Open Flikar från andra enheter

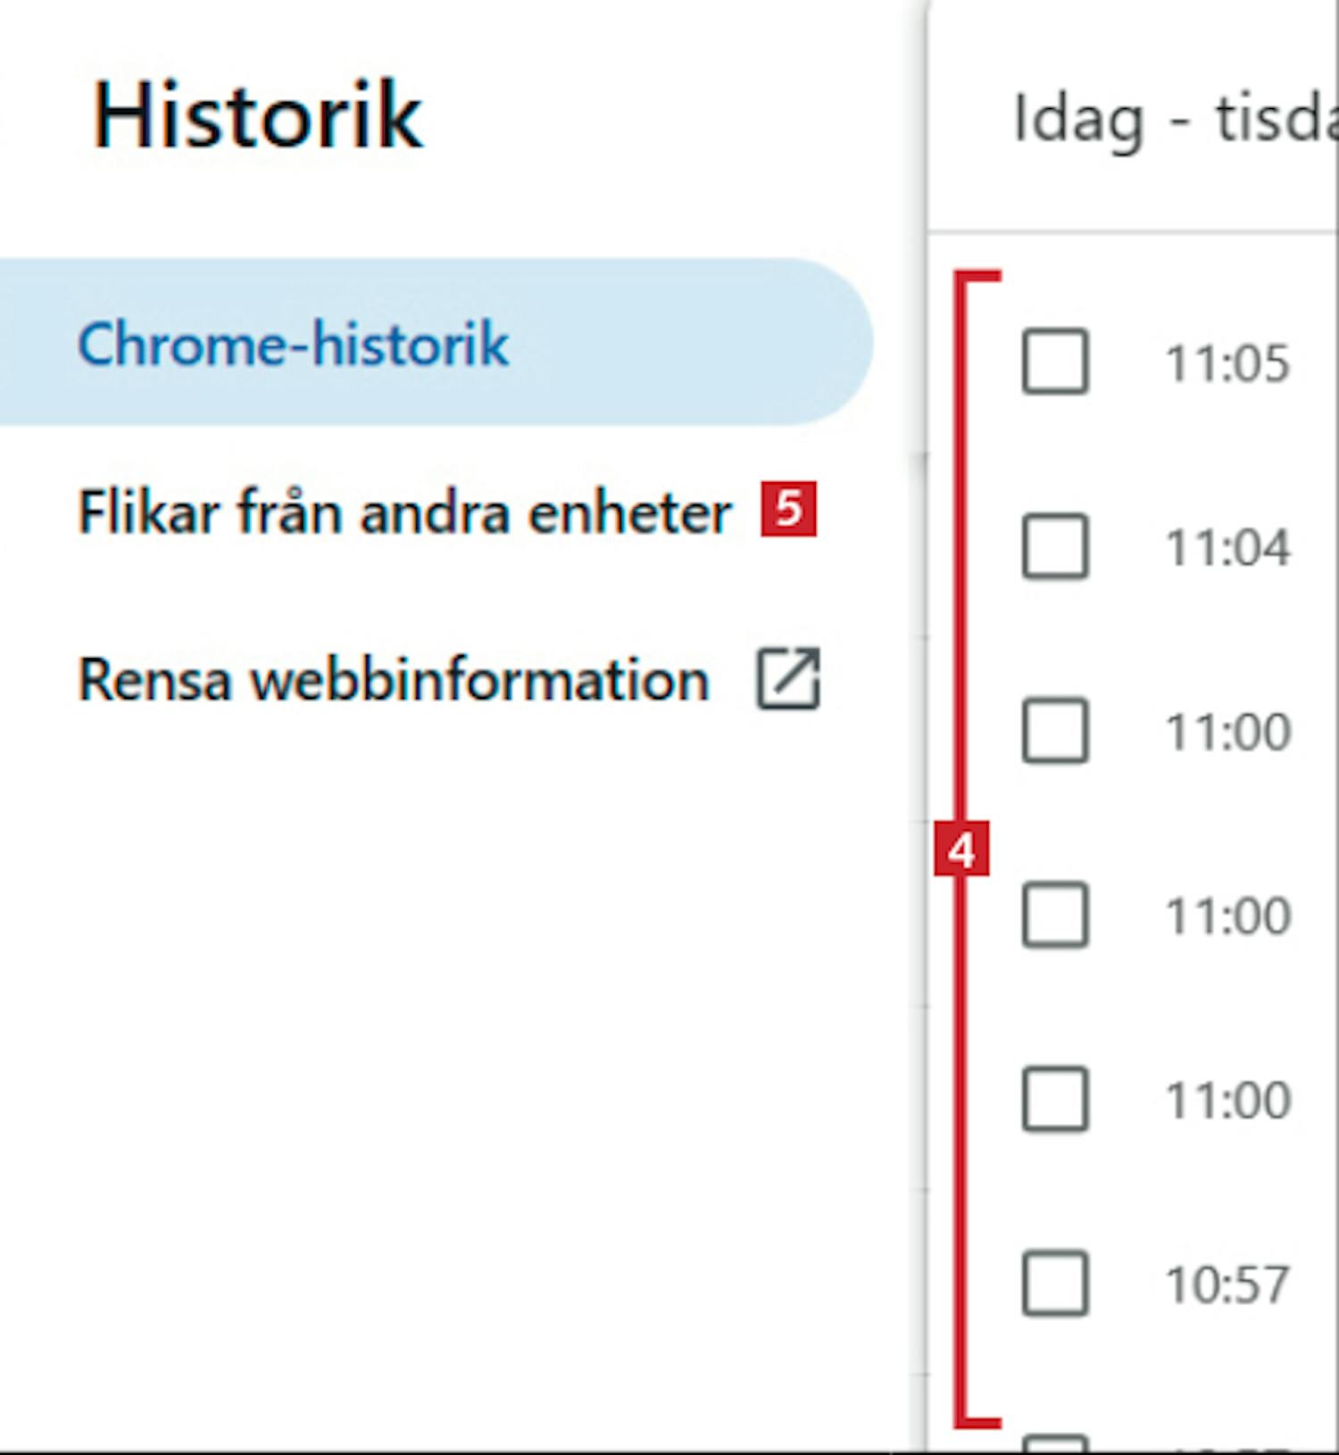click(403, 512)
